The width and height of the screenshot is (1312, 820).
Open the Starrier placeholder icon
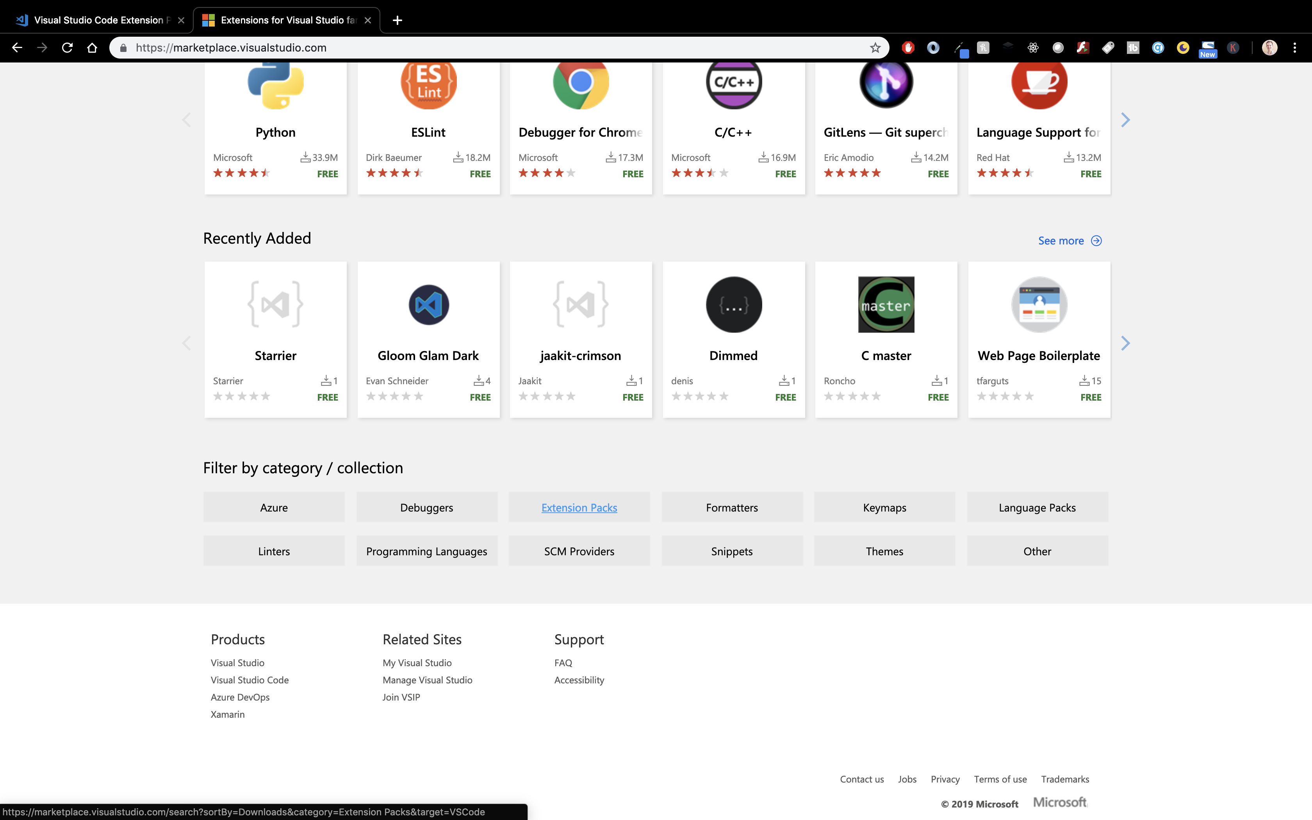(x=275, y=304)
